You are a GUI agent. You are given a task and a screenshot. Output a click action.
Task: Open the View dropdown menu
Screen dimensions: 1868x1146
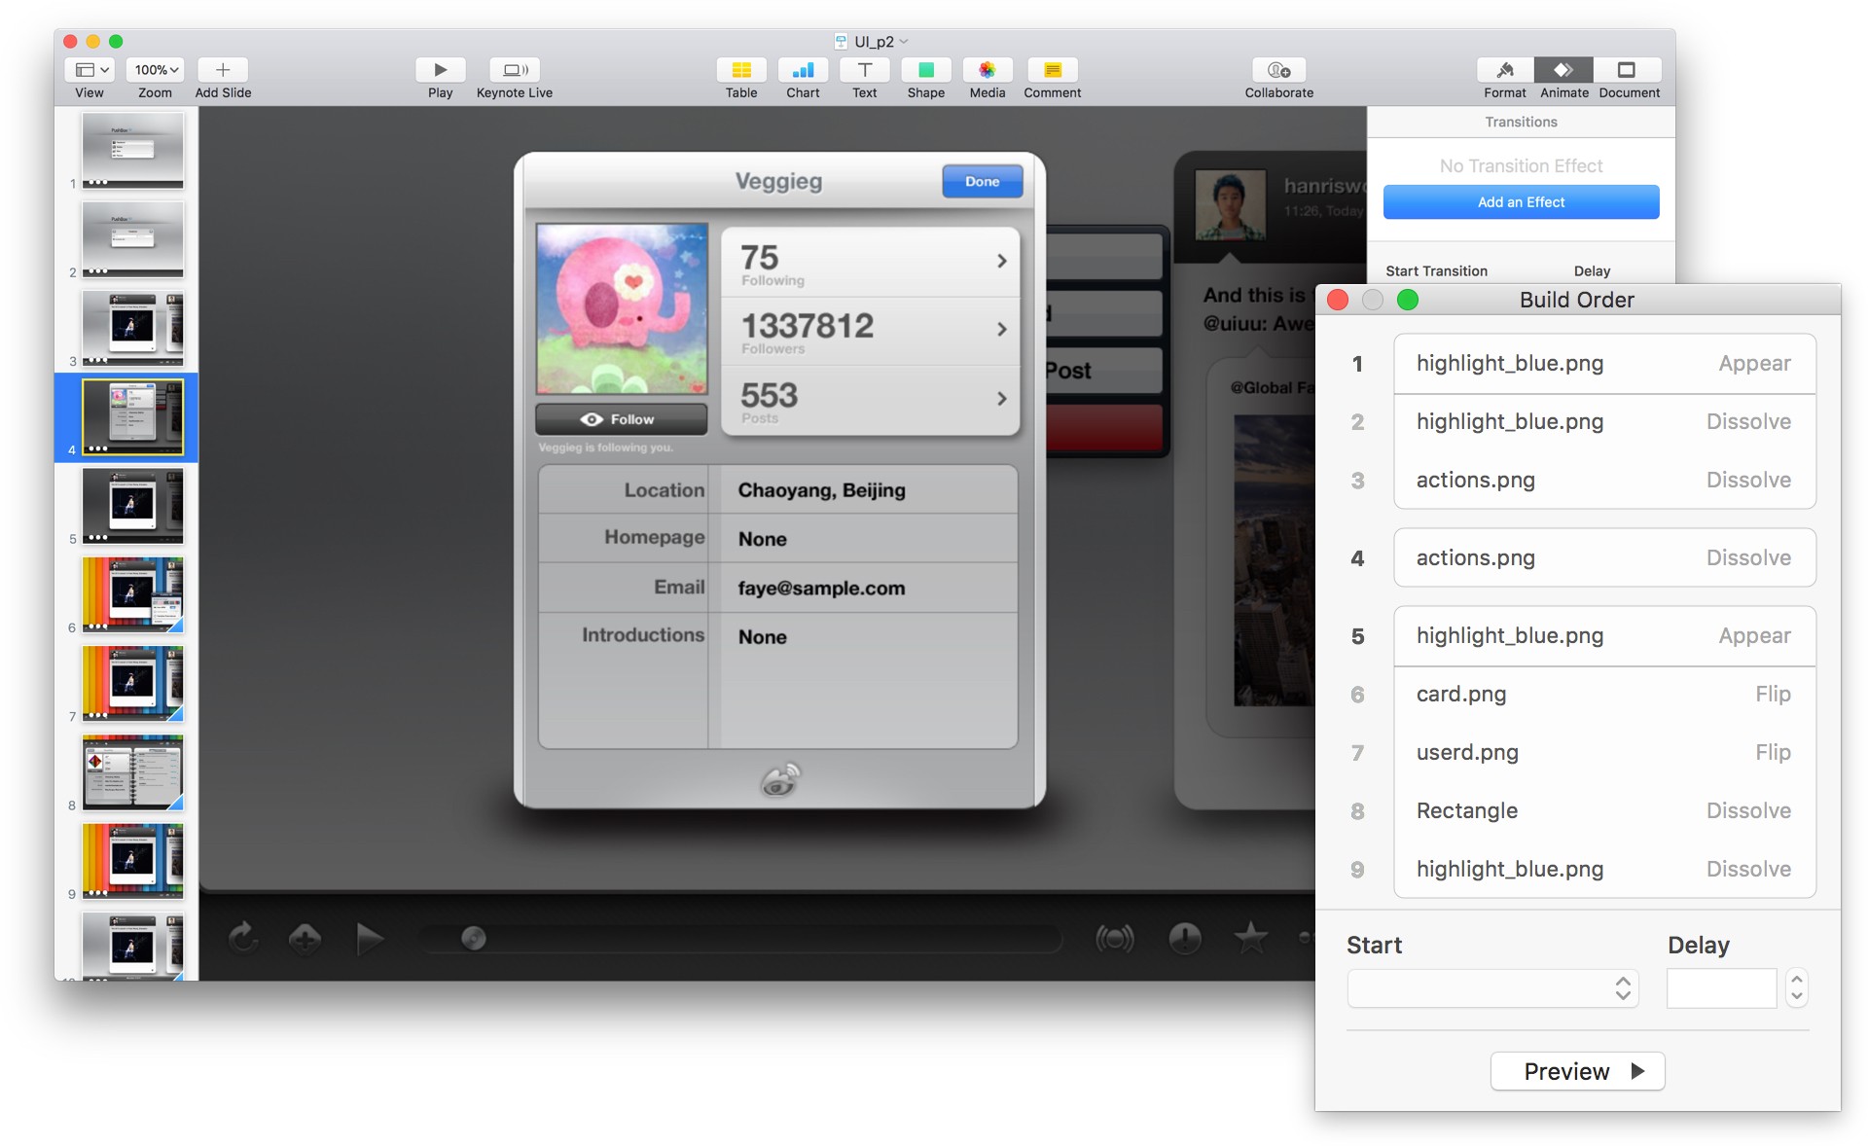coord(90,70)
